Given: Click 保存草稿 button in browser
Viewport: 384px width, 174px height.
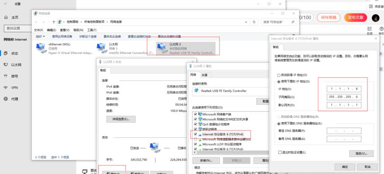Looking at the screenshot, I should 329,17.
